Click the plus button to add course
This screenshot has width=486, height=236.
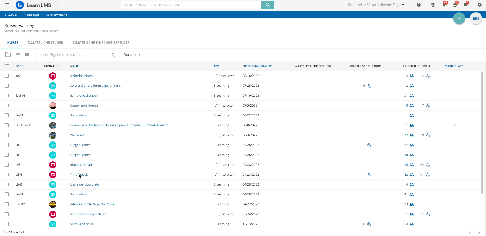(459, 18)
